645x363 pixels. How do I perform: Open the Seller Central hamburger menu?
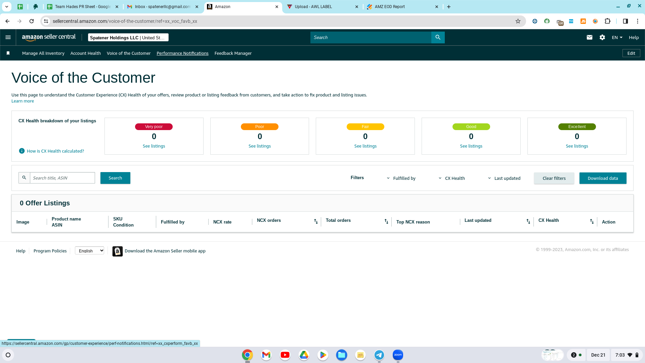pos(8,37)
